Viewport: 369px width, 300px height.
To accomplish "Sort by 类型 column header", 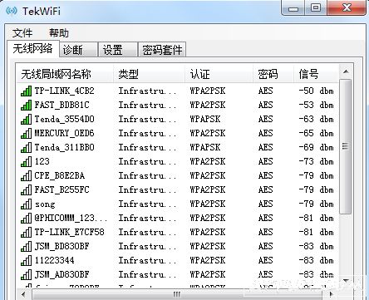I will pyautogui.click(x=149, y=74).
